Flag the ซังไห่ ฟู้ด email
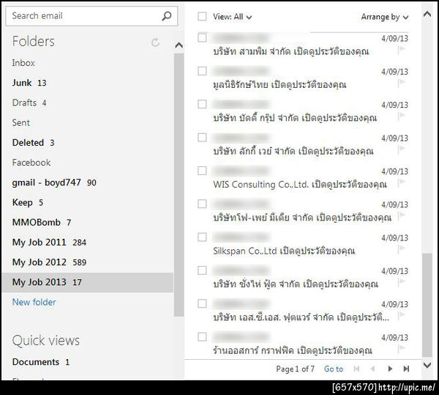 tap(402, 282)
